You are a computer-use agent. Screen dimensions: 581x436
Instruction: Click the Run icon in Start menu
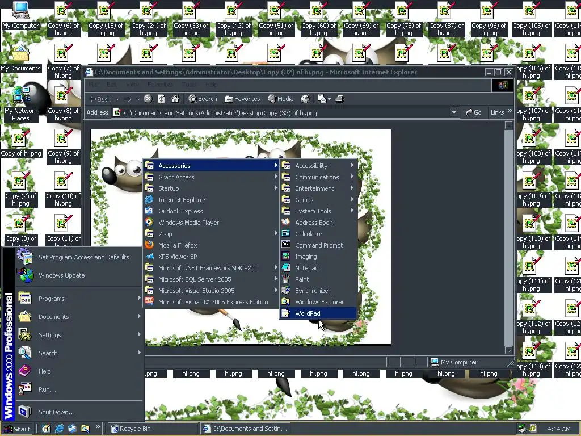[x=25, y=389]
